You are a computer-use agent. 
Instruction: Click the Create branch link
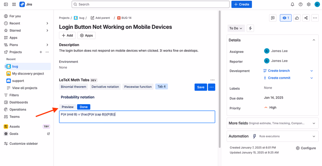(279, 71)
